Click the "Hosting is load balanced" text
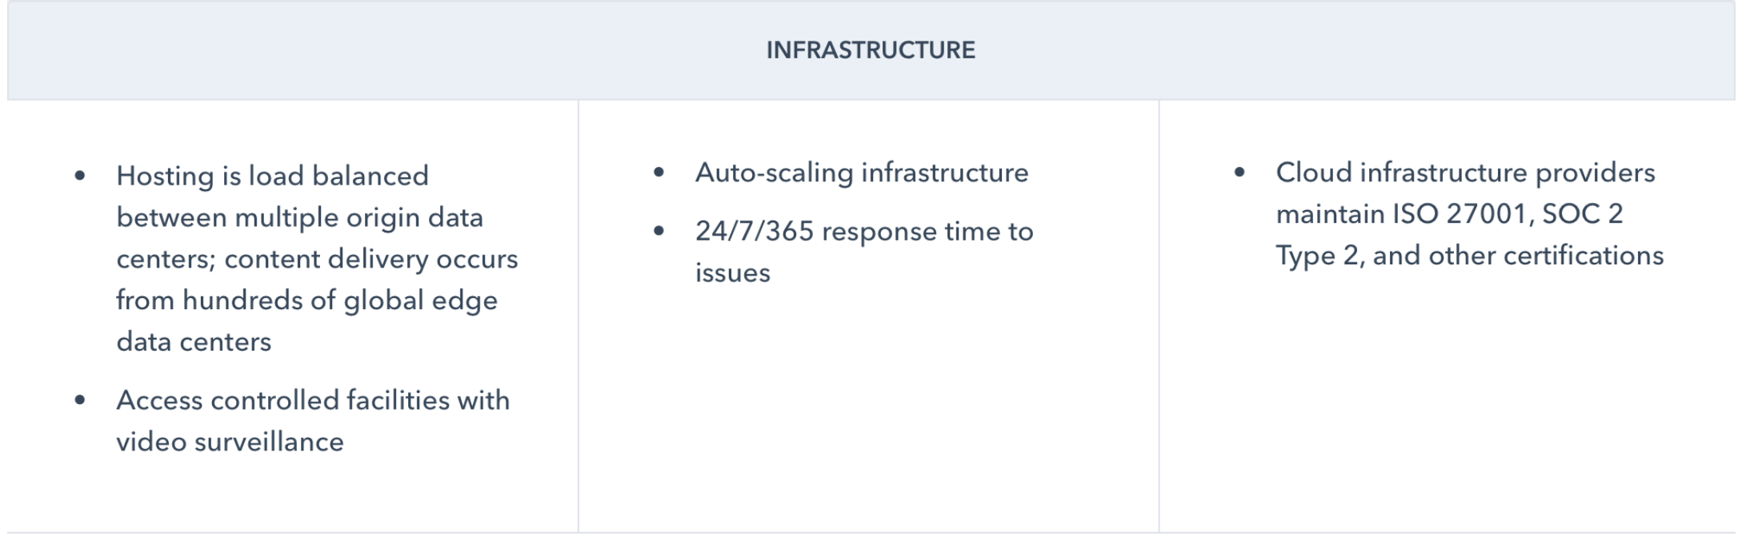 272,176
